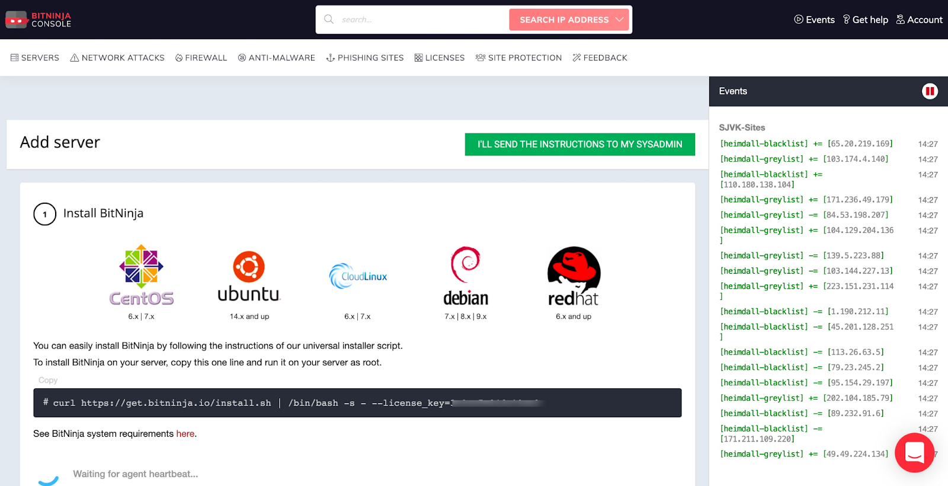Open the Servers menu
Screen dimensions: 948x486
point(35,57)
